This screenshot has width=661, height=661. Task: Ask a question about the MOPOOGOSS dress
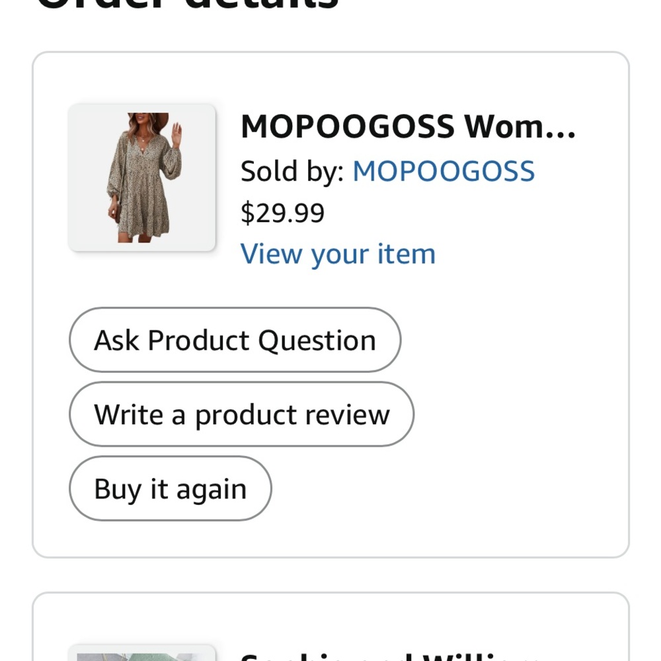click(235, 340)
